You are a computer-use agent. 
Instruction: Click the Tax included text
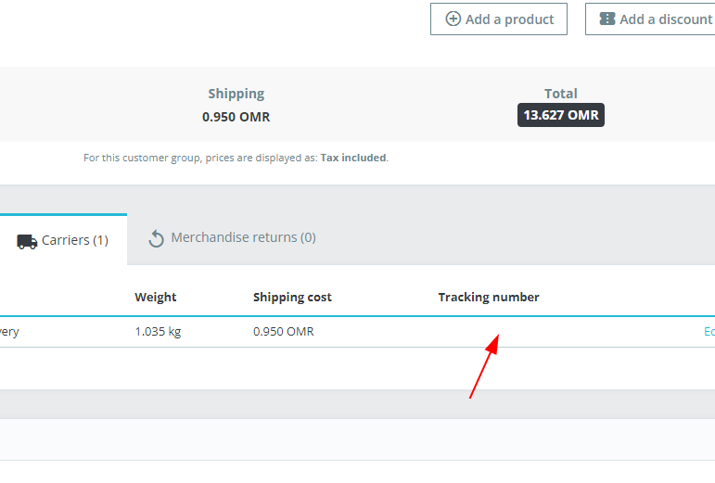(x=353, y=158)
